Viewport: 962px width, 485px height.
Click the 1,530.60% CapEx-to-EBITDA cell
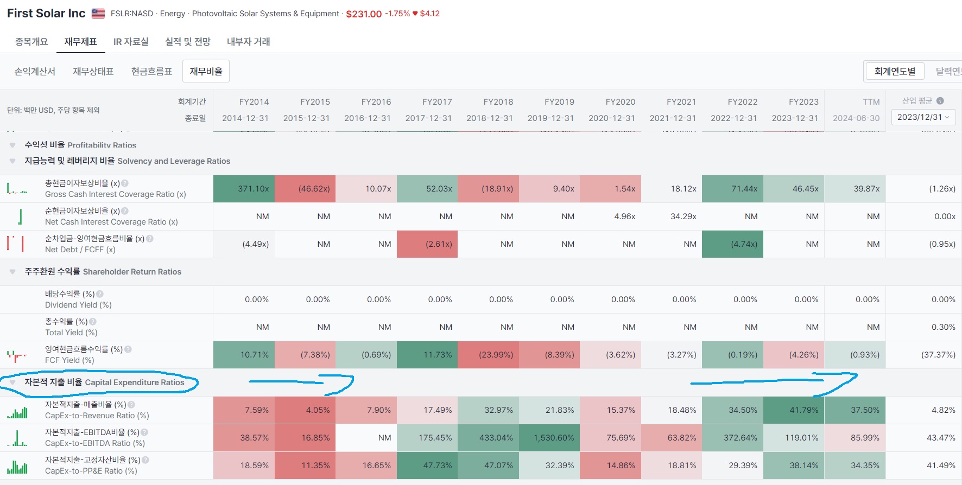click(x=549, y=438)
